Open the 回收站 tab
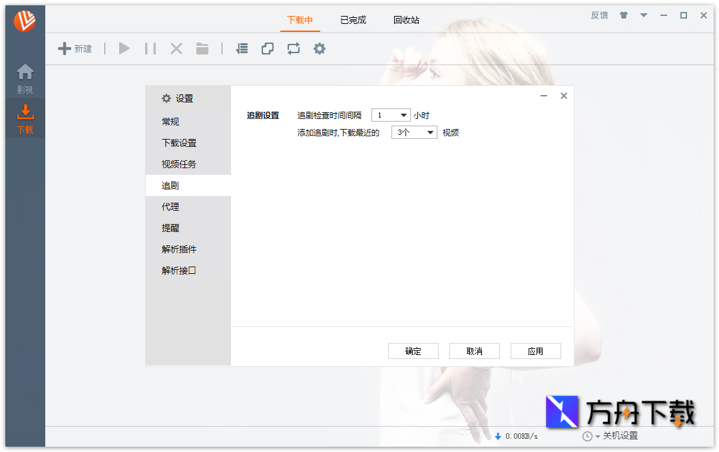This screenshot has width=719, height=452. [x=407, y=20]
